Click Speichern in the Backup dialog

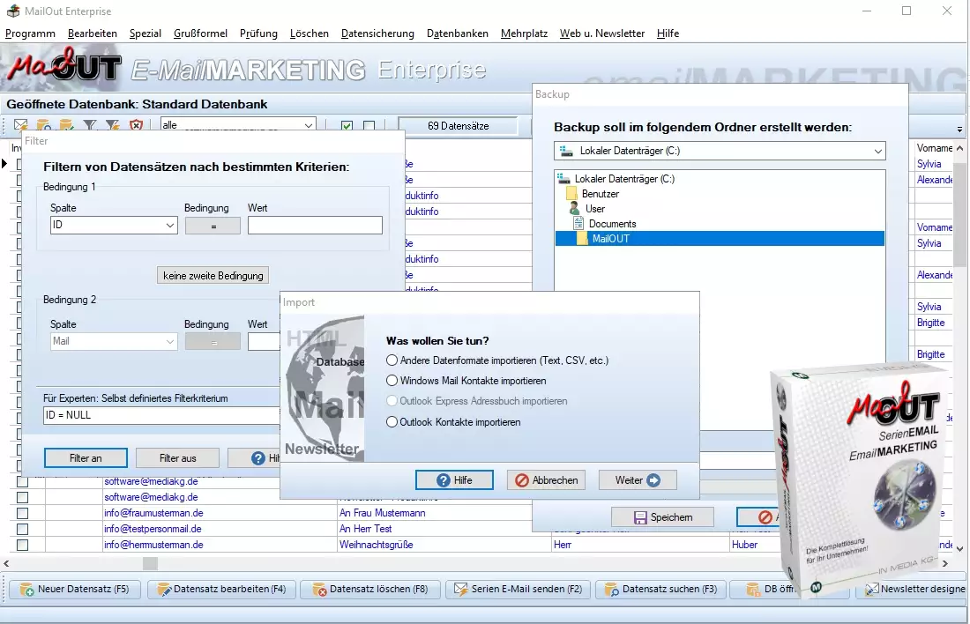point(662,517)
